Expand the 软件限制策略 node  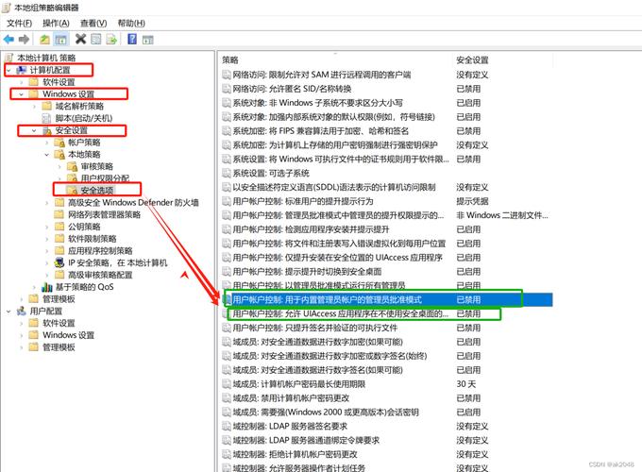pos(47,239)
